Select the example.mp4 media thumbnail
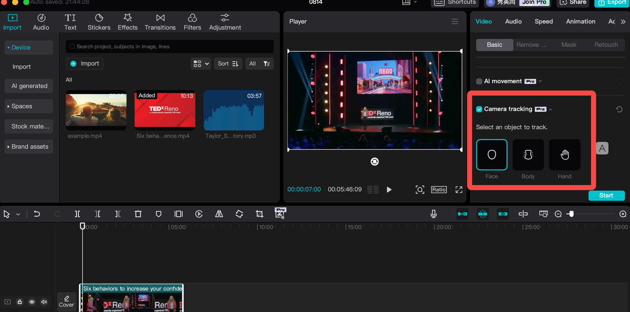This screenshot has height=312, width=630. click(x=96, y=110)
